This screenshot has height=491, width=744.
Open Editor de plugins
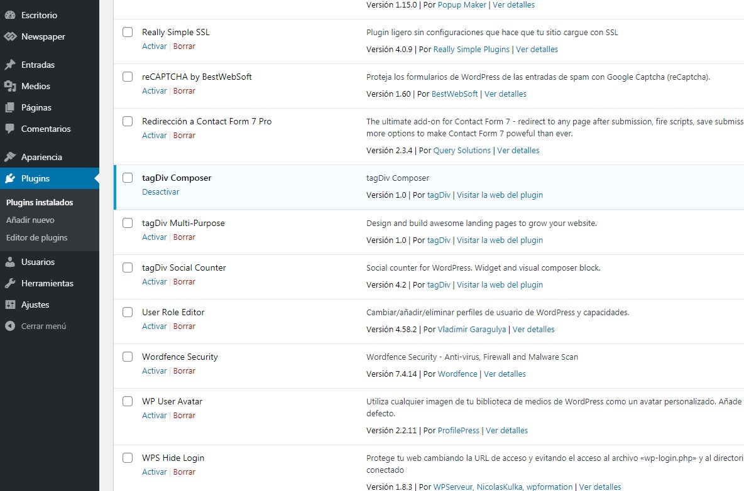pyautogui.click(x=37, y=237)
